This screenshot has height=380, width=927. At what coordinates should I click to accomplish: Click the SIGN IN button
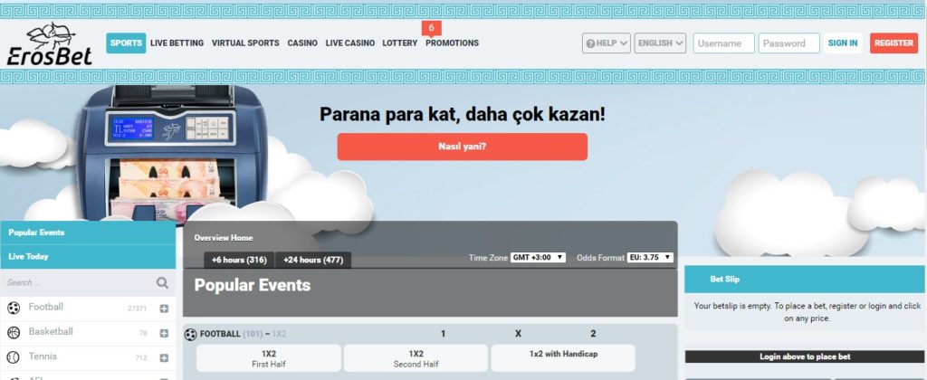(x=843, y=43)
